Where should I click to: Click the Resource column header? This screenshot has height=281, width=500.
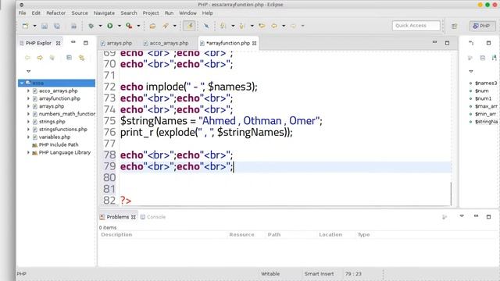point(241,235)
